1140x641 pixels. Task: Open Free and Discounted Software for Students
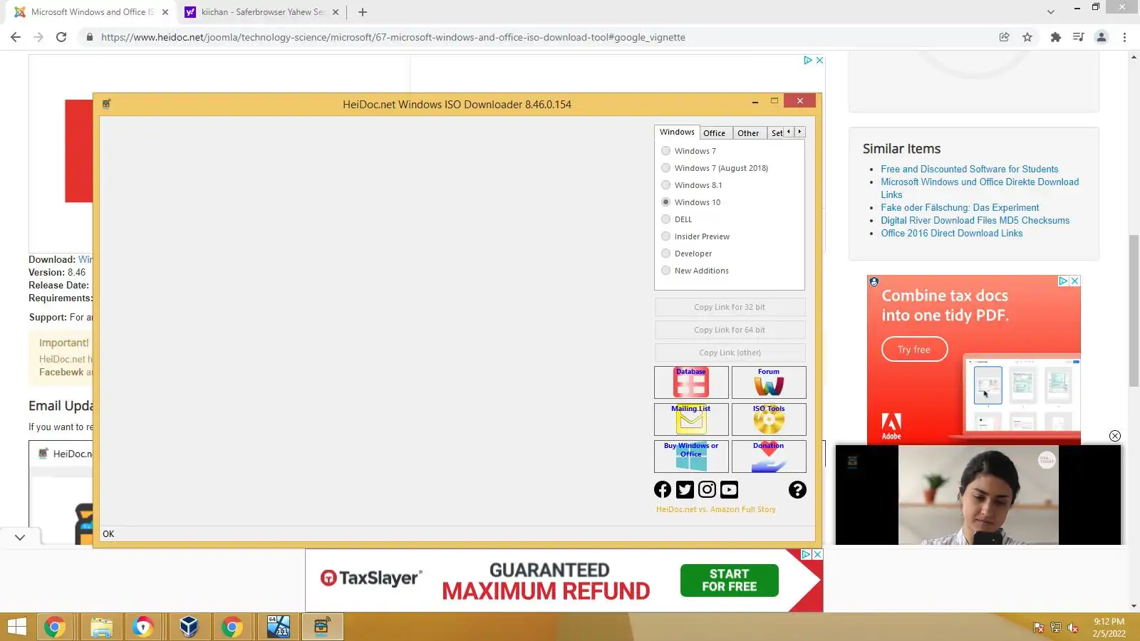[969, 169]
